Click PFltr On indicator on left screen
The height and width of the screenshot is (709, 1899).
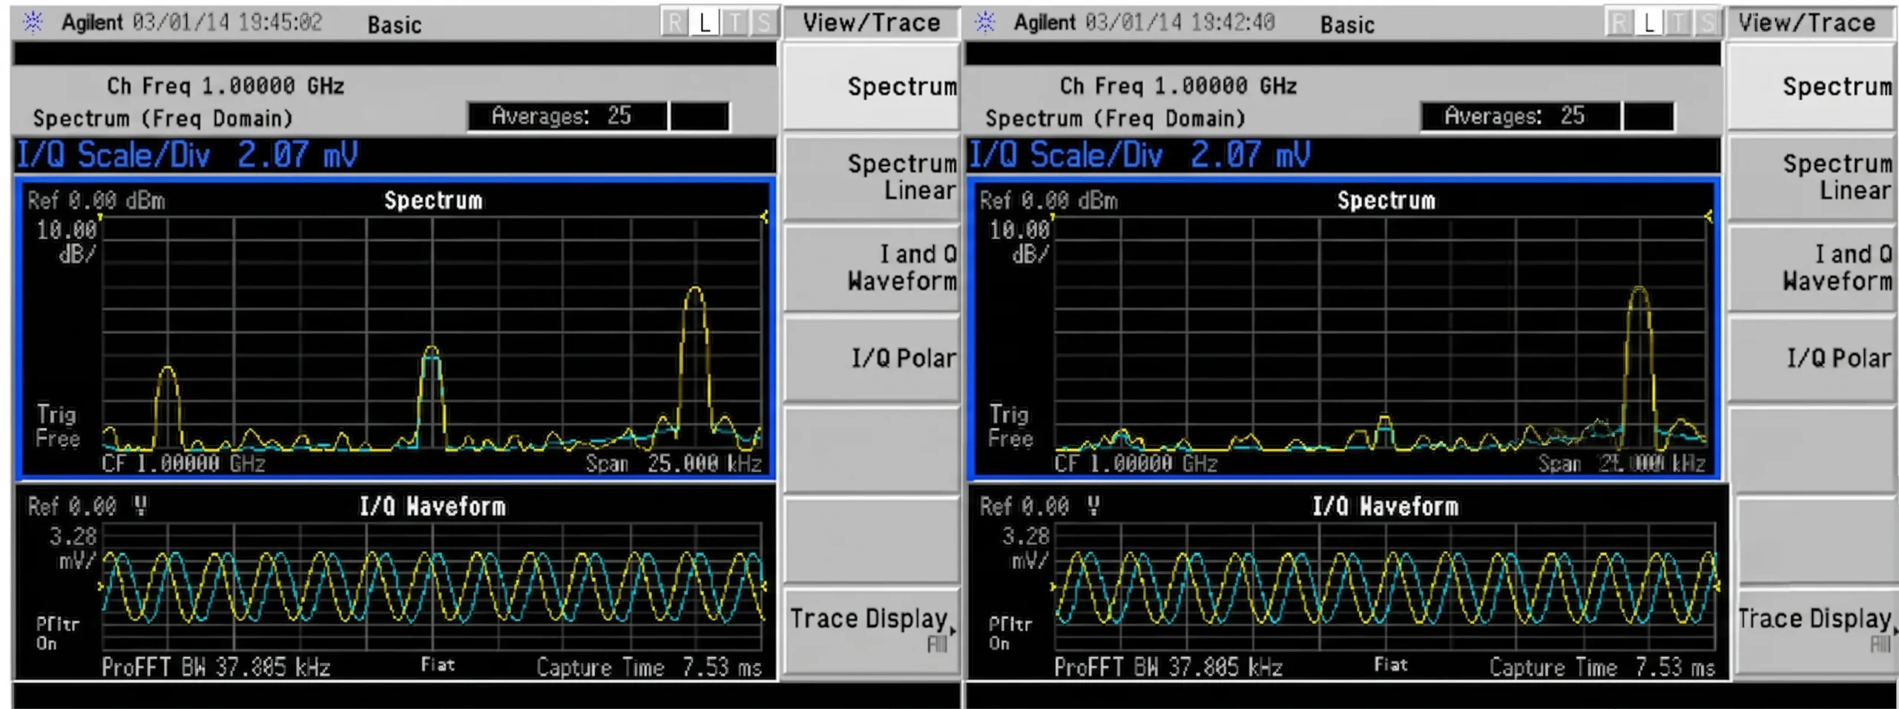click(57, 633)
